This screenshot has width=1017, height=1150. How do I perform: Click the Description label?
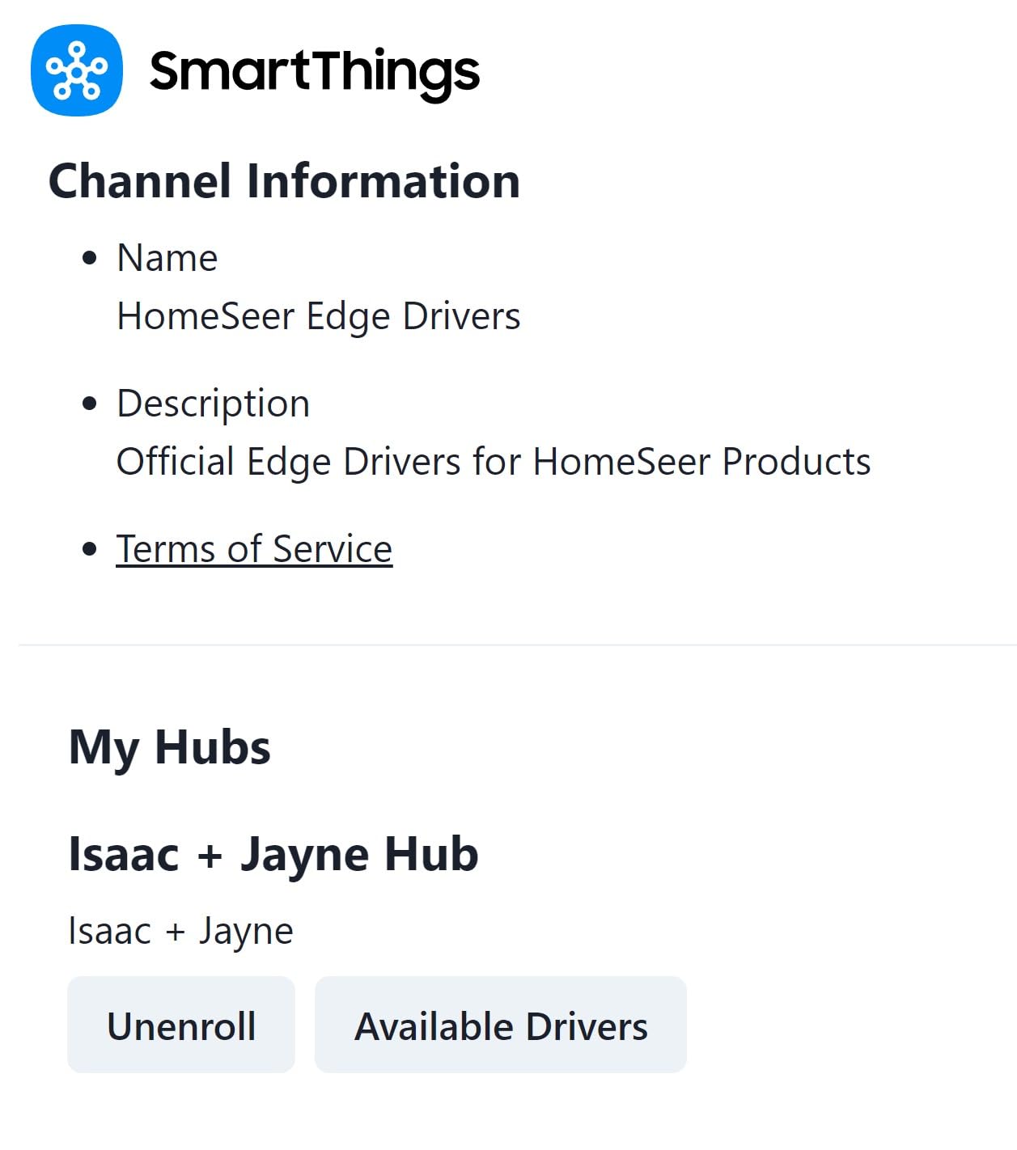(214, 404)
